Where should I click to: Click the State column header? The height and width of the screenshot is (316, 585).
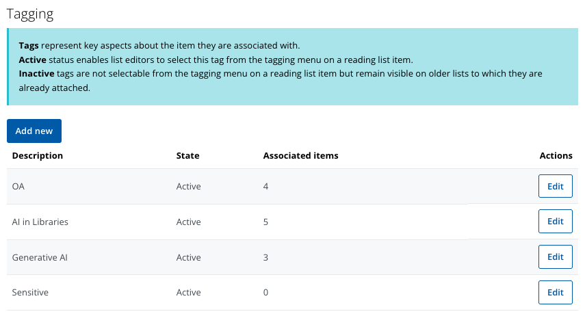(x=187, y=155)
